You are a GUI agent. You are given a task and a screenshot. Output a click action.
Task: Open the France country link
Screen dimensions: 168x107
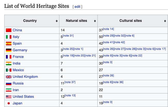coord(18,57)
